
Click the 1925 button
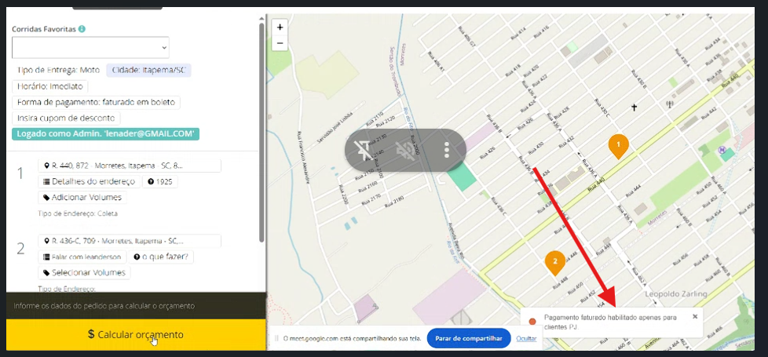159,182
